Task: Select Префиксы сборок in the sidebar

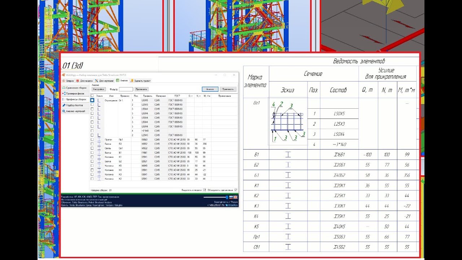Action: click(75, 99)
